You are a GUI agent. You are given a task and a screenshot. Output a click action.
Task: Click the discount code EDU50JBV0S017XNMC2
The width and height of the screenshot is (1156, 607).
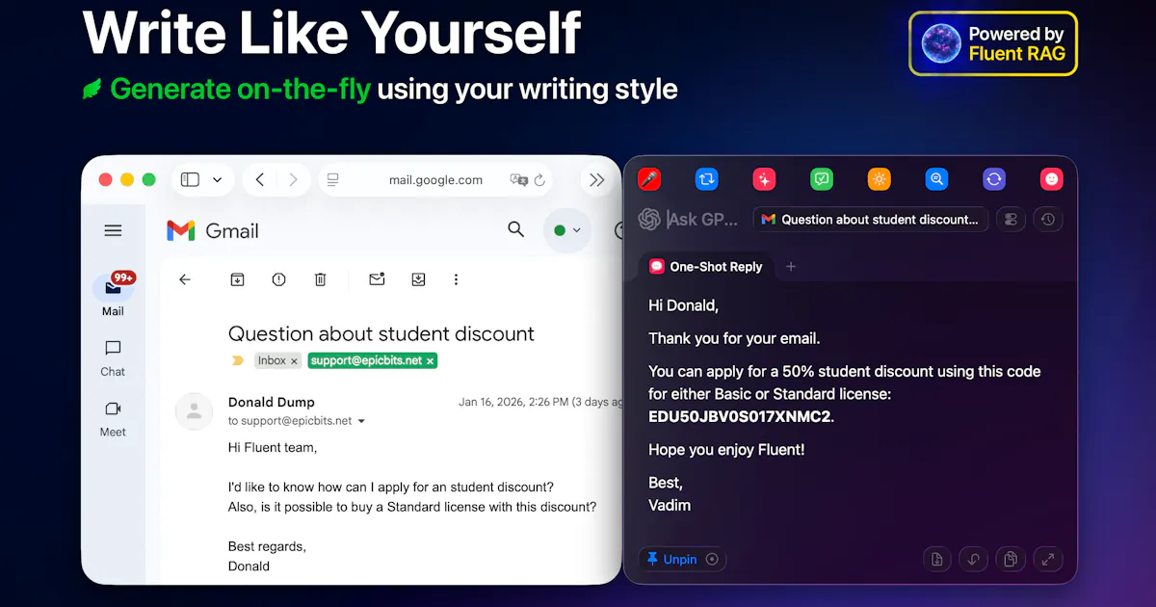pos(741,417)
